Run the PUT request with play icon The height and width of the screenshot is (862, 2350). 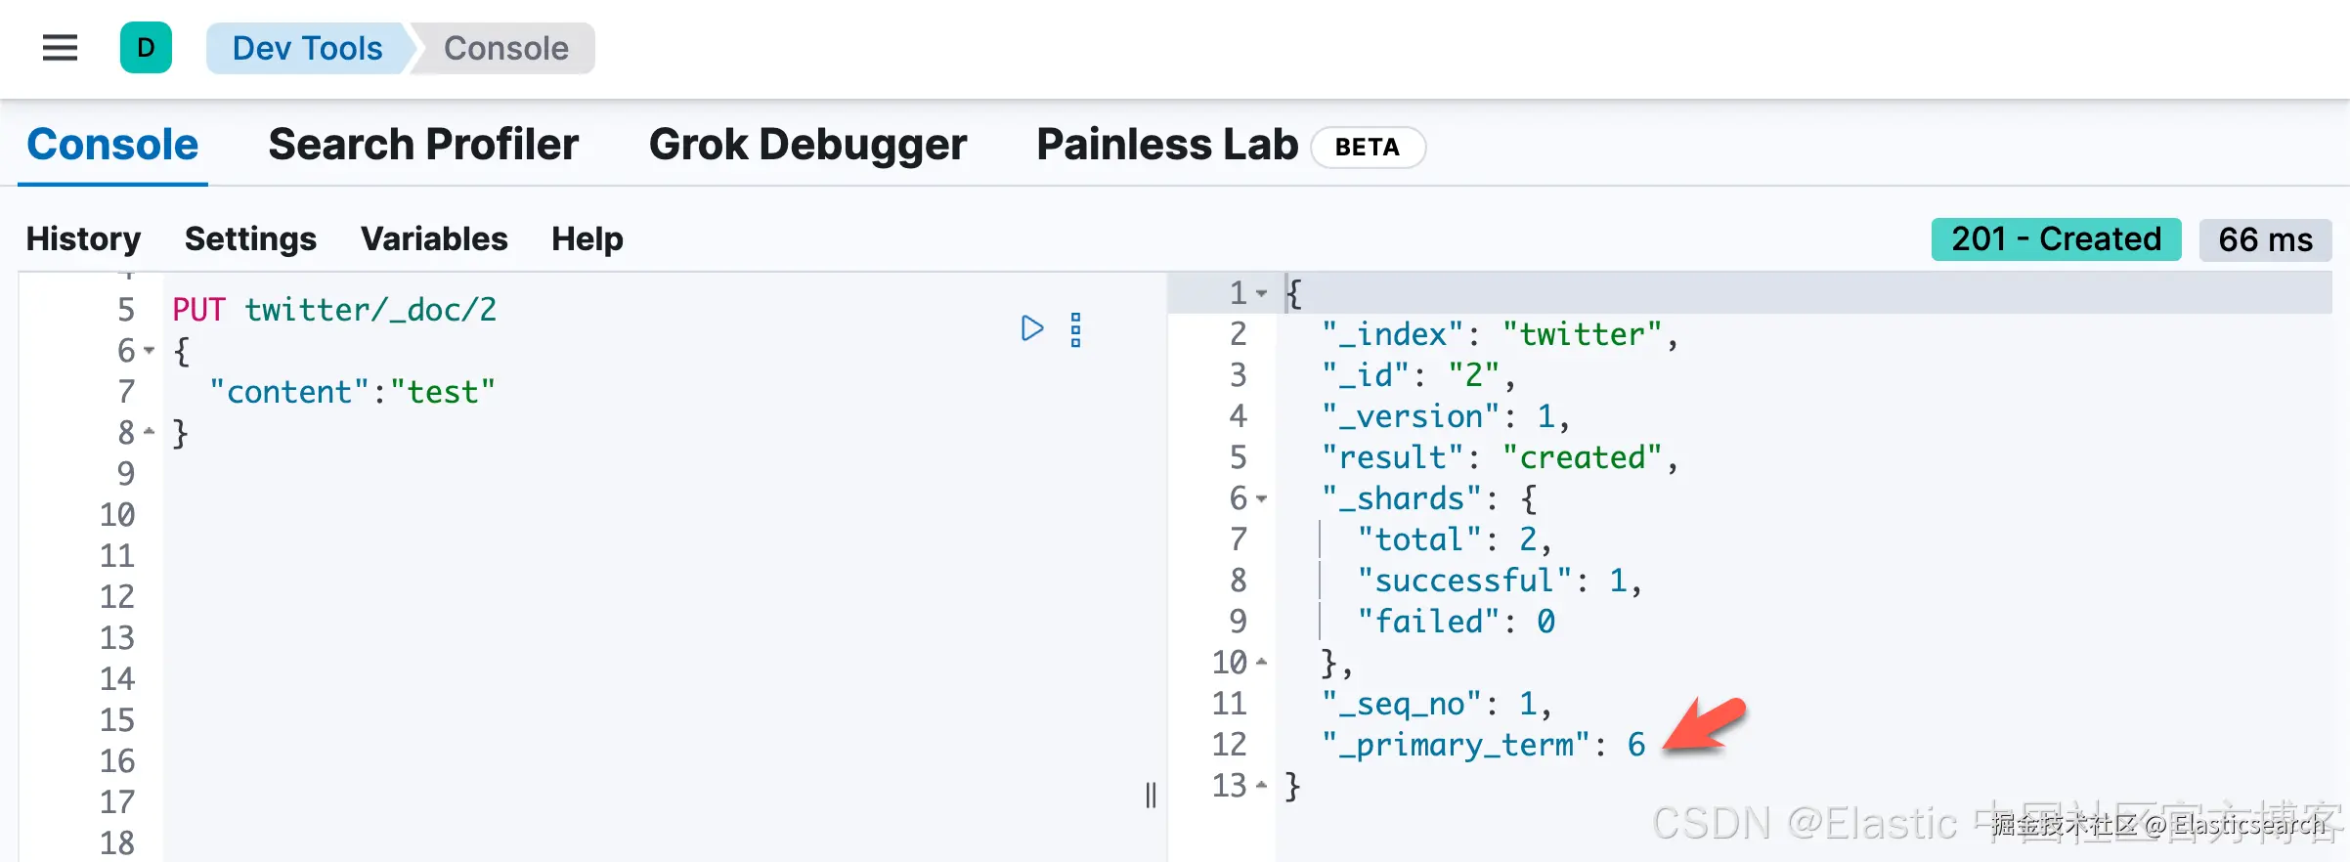coord(1031,328)
